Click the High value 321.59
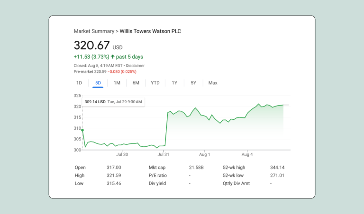Screen dimensions: 364x214 pos(114,176)
